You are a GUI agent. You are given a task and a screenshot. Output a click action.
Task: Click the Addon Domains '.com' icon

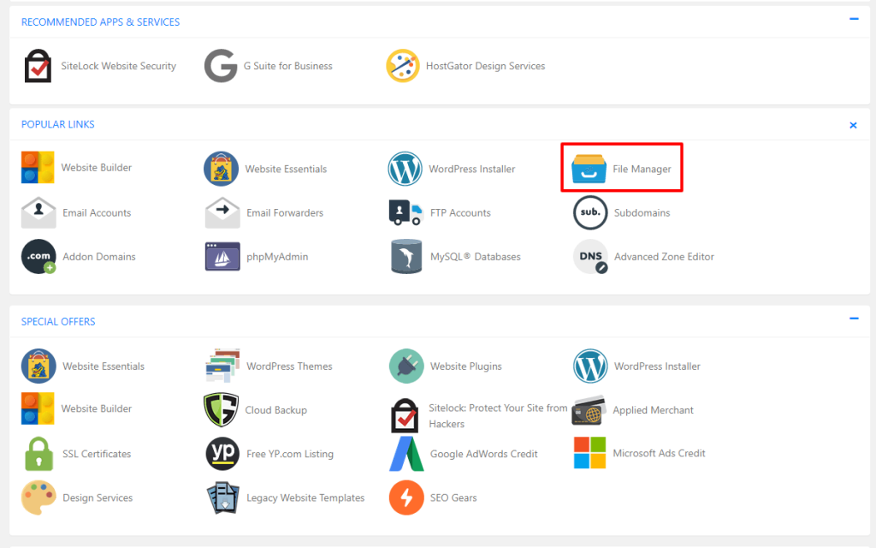coord(38,257)
